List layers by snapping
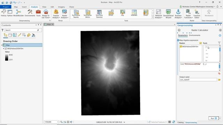The image size is (223, 125). tap(24, 35)
